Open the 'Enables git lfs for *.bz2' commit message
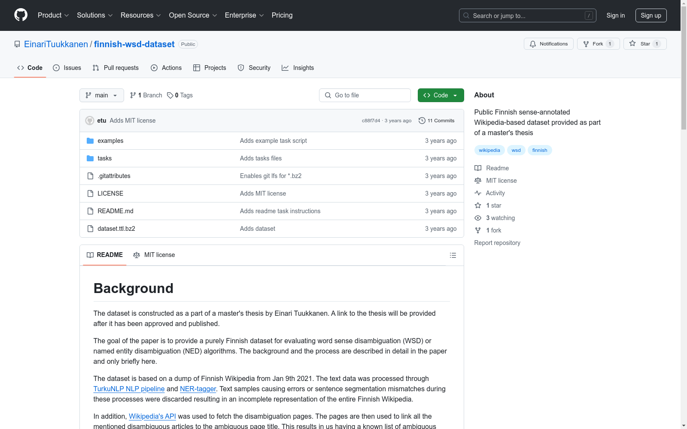This screenshot has height=429, width=687. click(271, 176)
